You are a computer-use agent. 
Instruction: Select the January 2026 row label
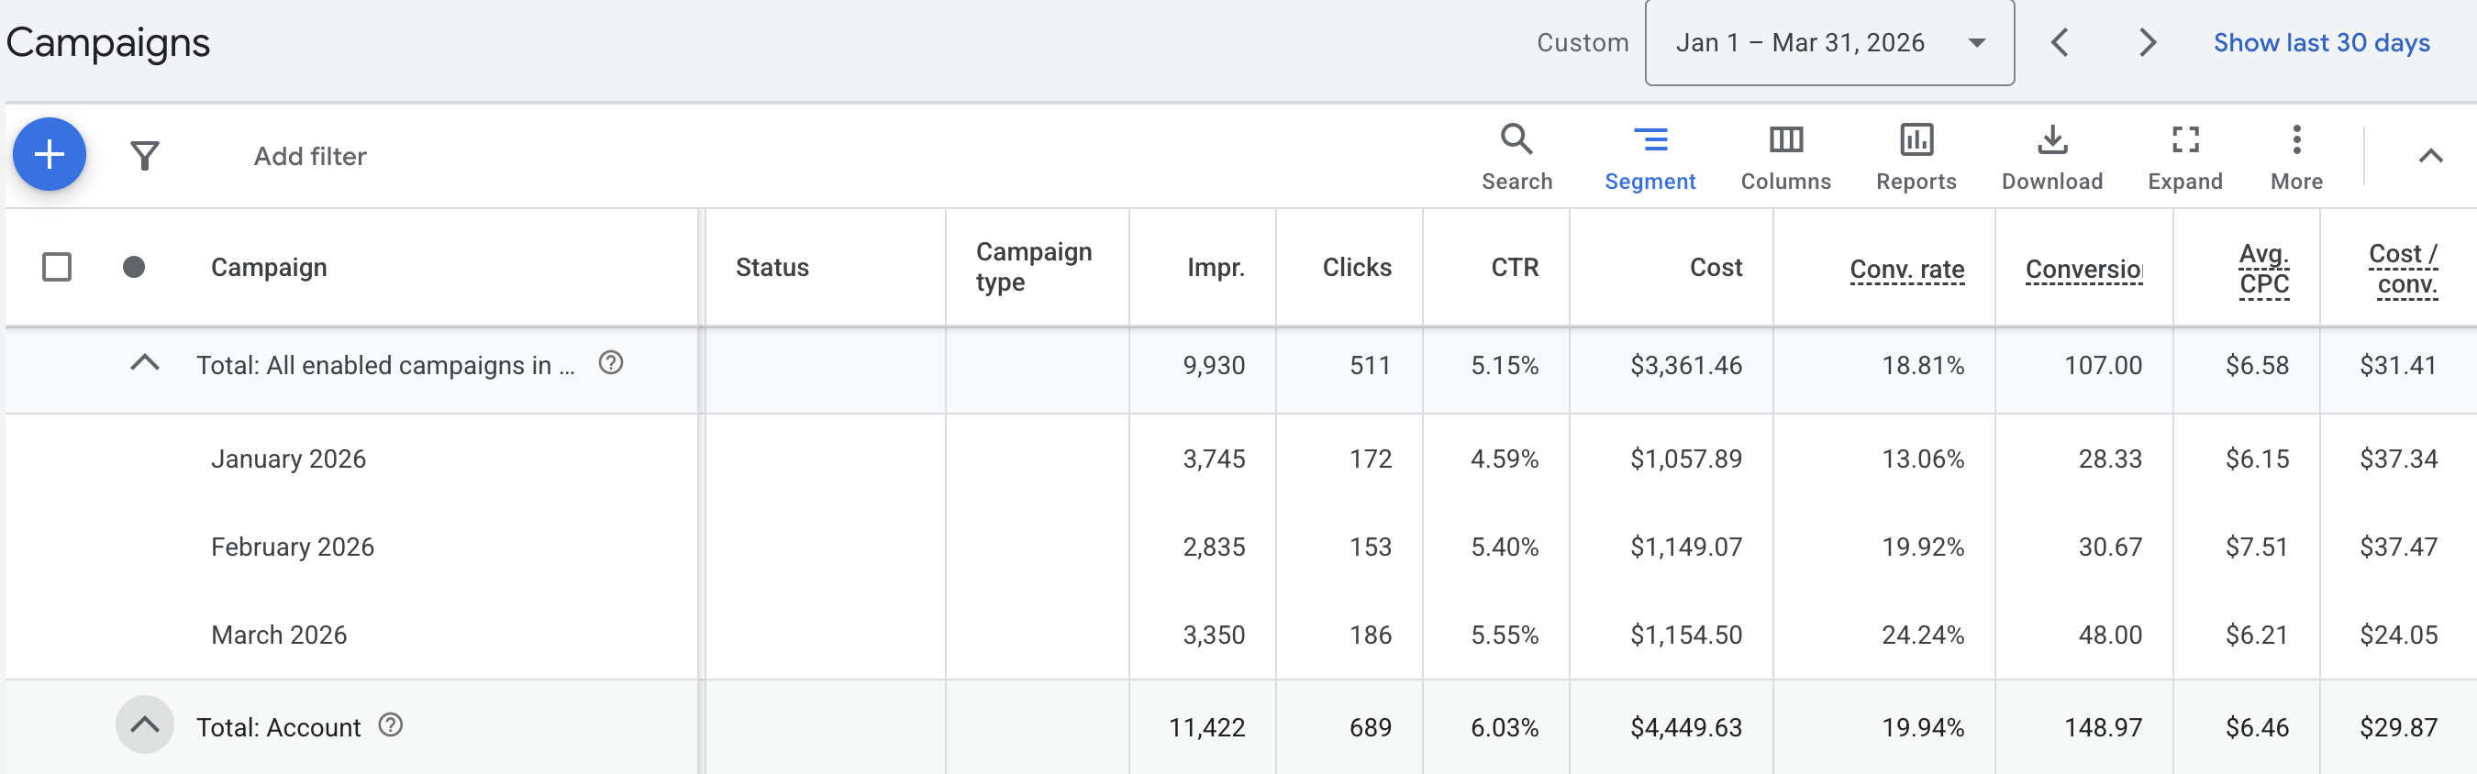(288, 459)
